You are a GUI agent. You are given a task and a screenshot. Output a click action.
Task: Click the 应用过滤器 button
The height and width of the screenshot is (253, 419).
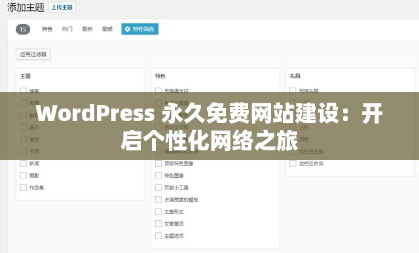(33, 54)
